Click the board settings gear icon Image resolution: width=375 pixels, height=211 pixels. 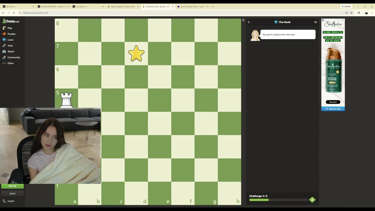click(x=243, y=20)
